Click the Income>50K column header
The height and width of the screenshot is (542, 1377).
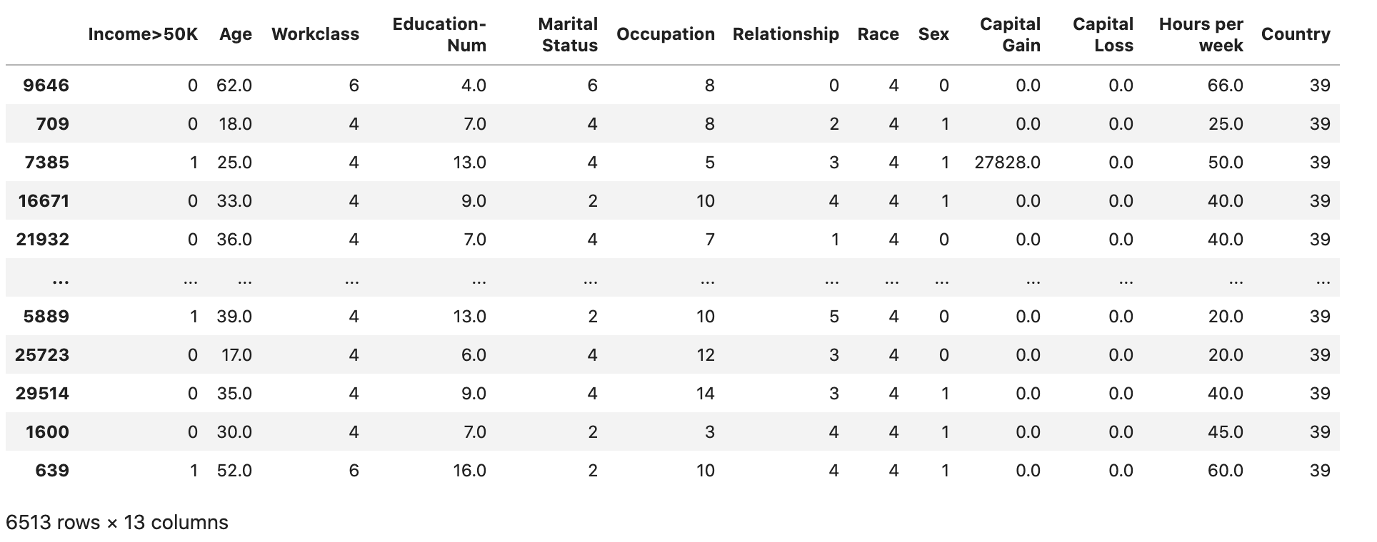tap(143, 34)
